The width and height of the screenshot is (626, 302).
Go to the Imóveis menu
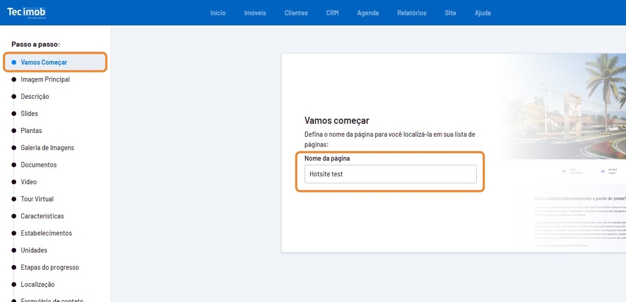tap(255, 13)
